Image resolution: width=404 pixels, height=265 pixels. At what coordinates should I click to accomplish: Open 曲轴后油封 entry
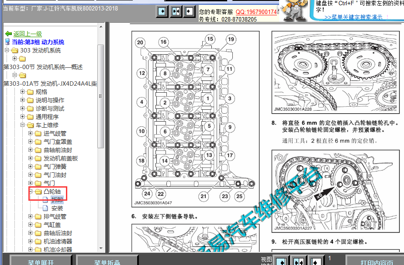[x=58, y=233]
